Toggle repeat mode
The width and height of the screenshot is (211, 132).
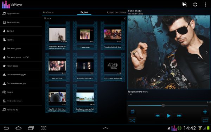pyautogui.click(x=205, y=120)
